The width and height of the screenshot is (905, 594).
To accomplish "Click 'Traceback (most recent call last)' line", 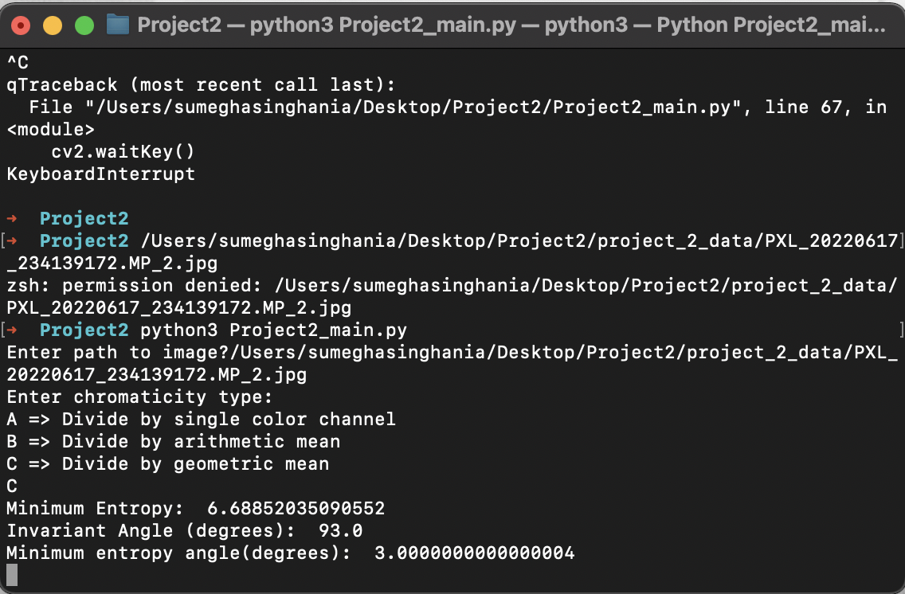I will [206, 84].
